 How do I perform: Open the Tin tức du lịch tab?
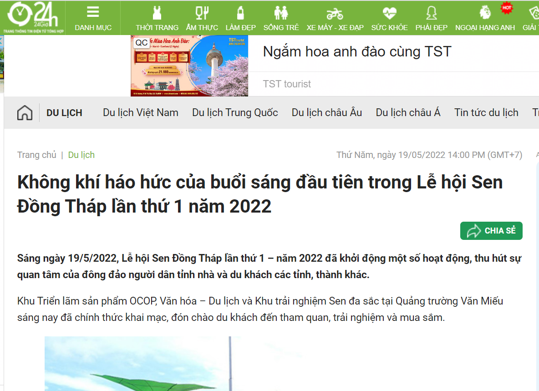point(486,113)
